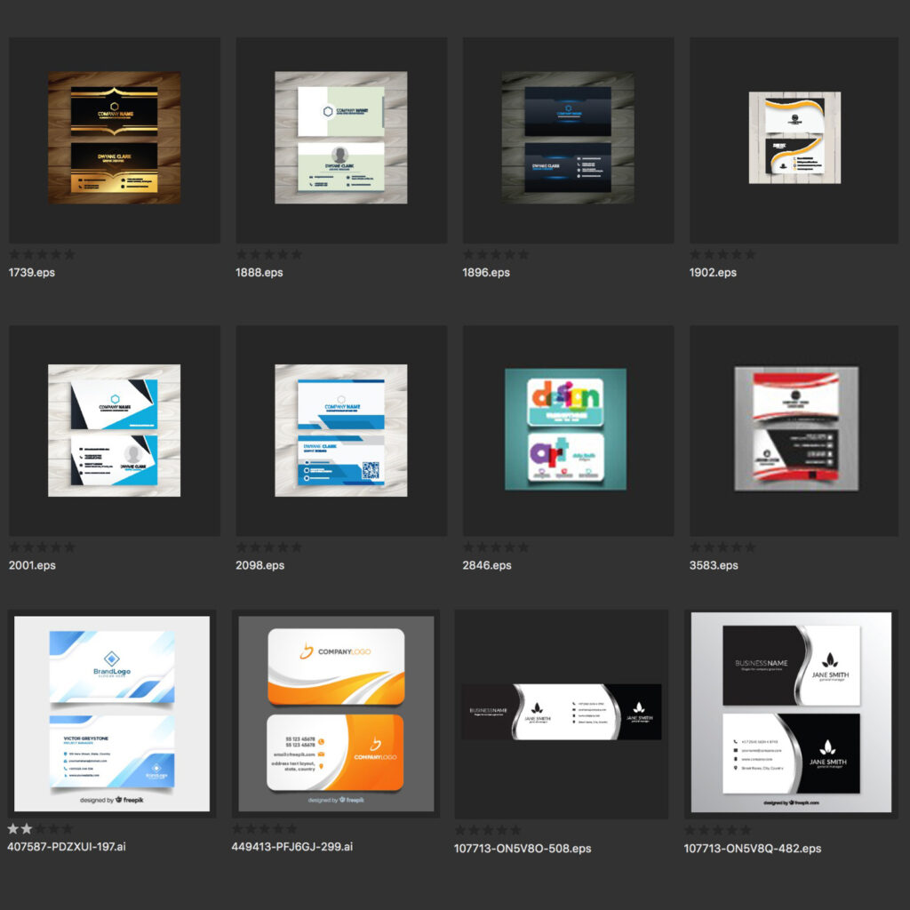The width and height of the screenshot is (910, 910).
Task: Open the dark blue 1896.eps thumbnail
Action: coord(568,138)
